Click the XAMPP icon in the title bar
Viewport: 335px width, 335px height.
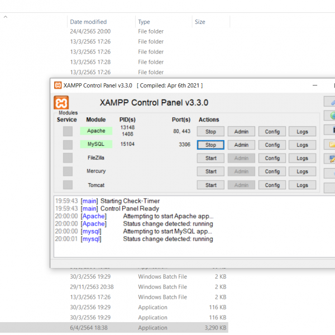point(58,85)
